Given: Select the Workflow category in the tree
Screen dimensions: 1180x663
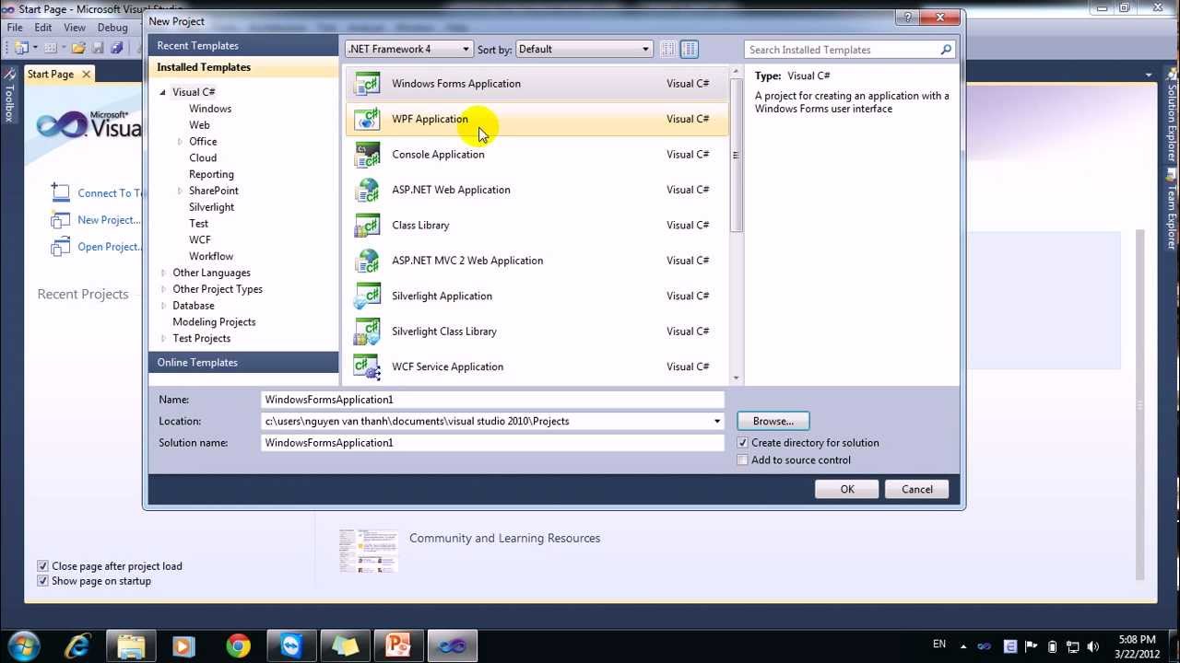Looking at the screenshot, I should click(x=211, y=257).
